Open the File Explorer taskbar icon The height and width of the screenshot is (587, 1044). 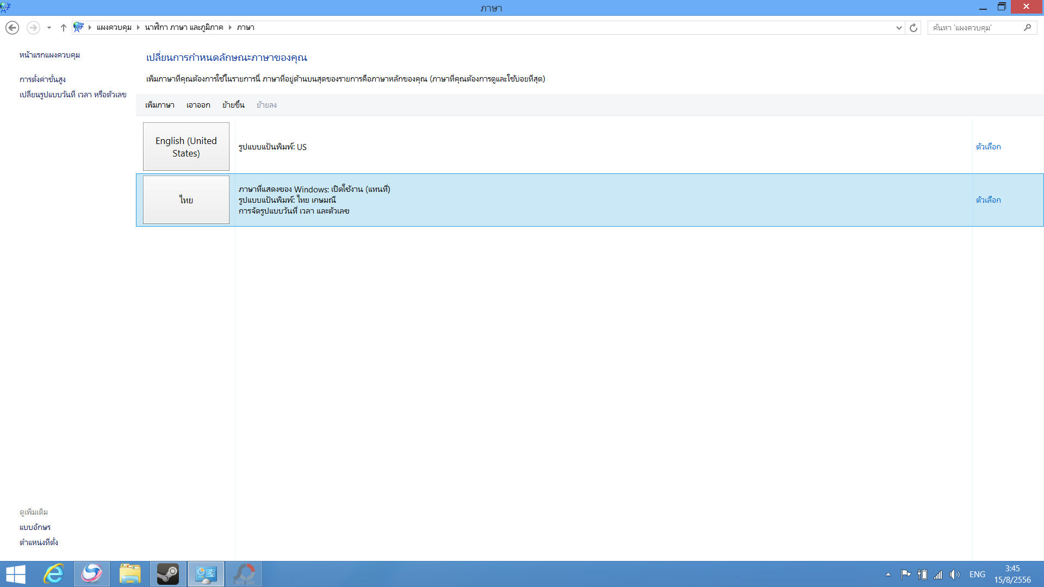click(130, 574)
